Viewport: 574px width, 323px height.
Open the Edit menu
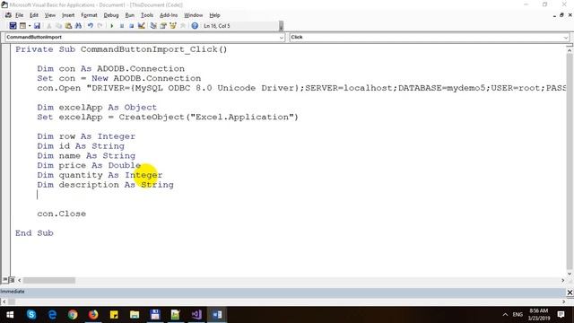[34, 15]
